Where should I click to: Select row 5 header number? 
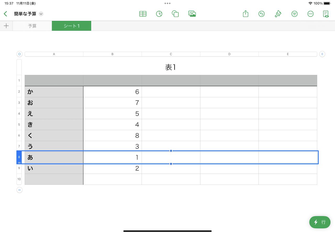[19, 125]
